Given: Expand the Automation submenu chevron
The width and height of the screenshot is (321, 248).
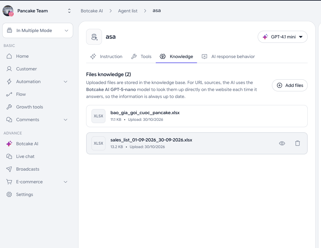Looking at the screenshot, I should coord(66,82).
